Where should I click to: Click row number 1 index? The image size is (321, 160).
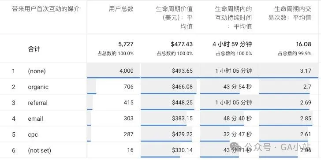[x=14, y=71]
